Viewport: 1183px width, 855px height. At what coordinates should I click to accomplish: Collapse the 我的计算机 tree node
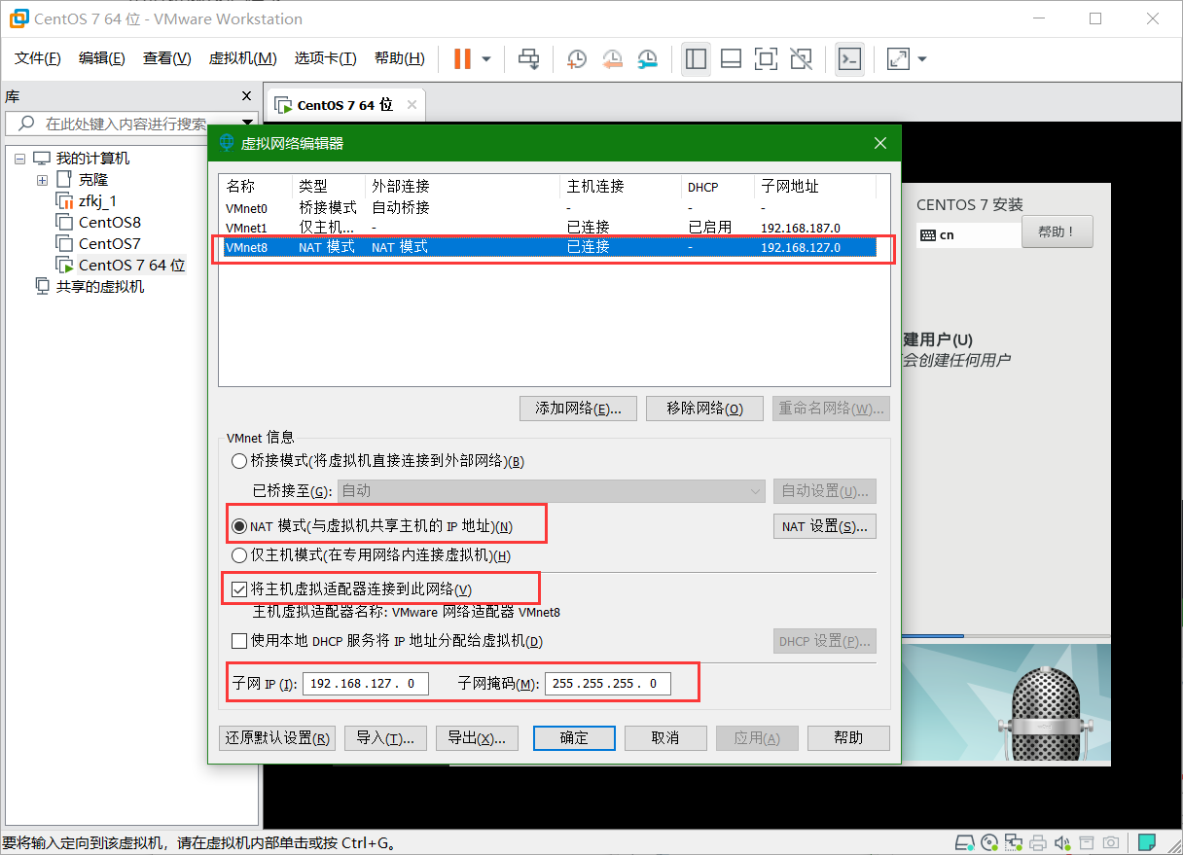[x=20, y=159]
